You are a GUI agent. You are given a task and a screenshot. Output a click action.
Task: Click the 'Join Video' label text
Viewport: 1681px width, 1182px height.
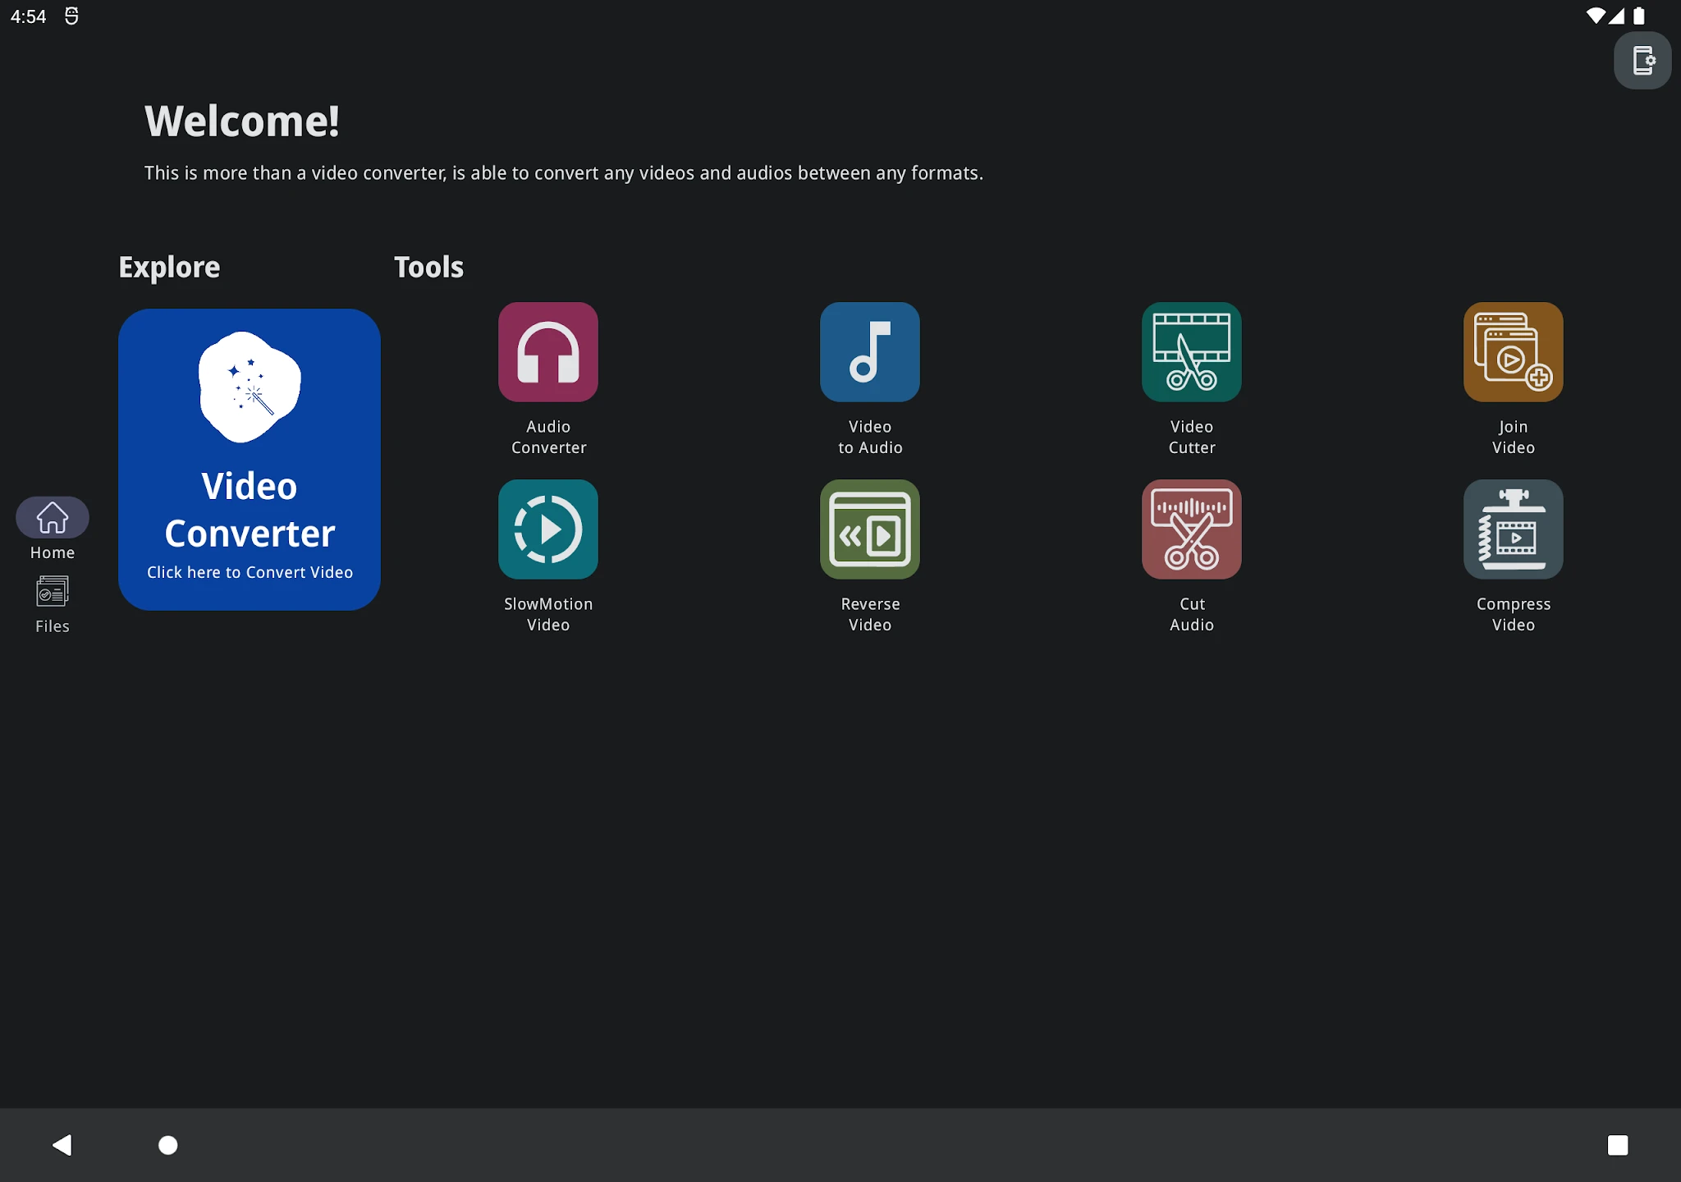(x=1514, y=437)
